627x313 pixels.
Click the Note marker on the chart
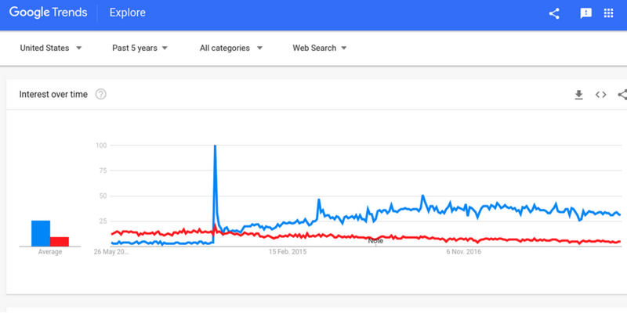[375, 241]
